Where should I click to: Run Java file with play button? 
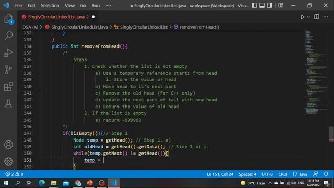point(302,17)
